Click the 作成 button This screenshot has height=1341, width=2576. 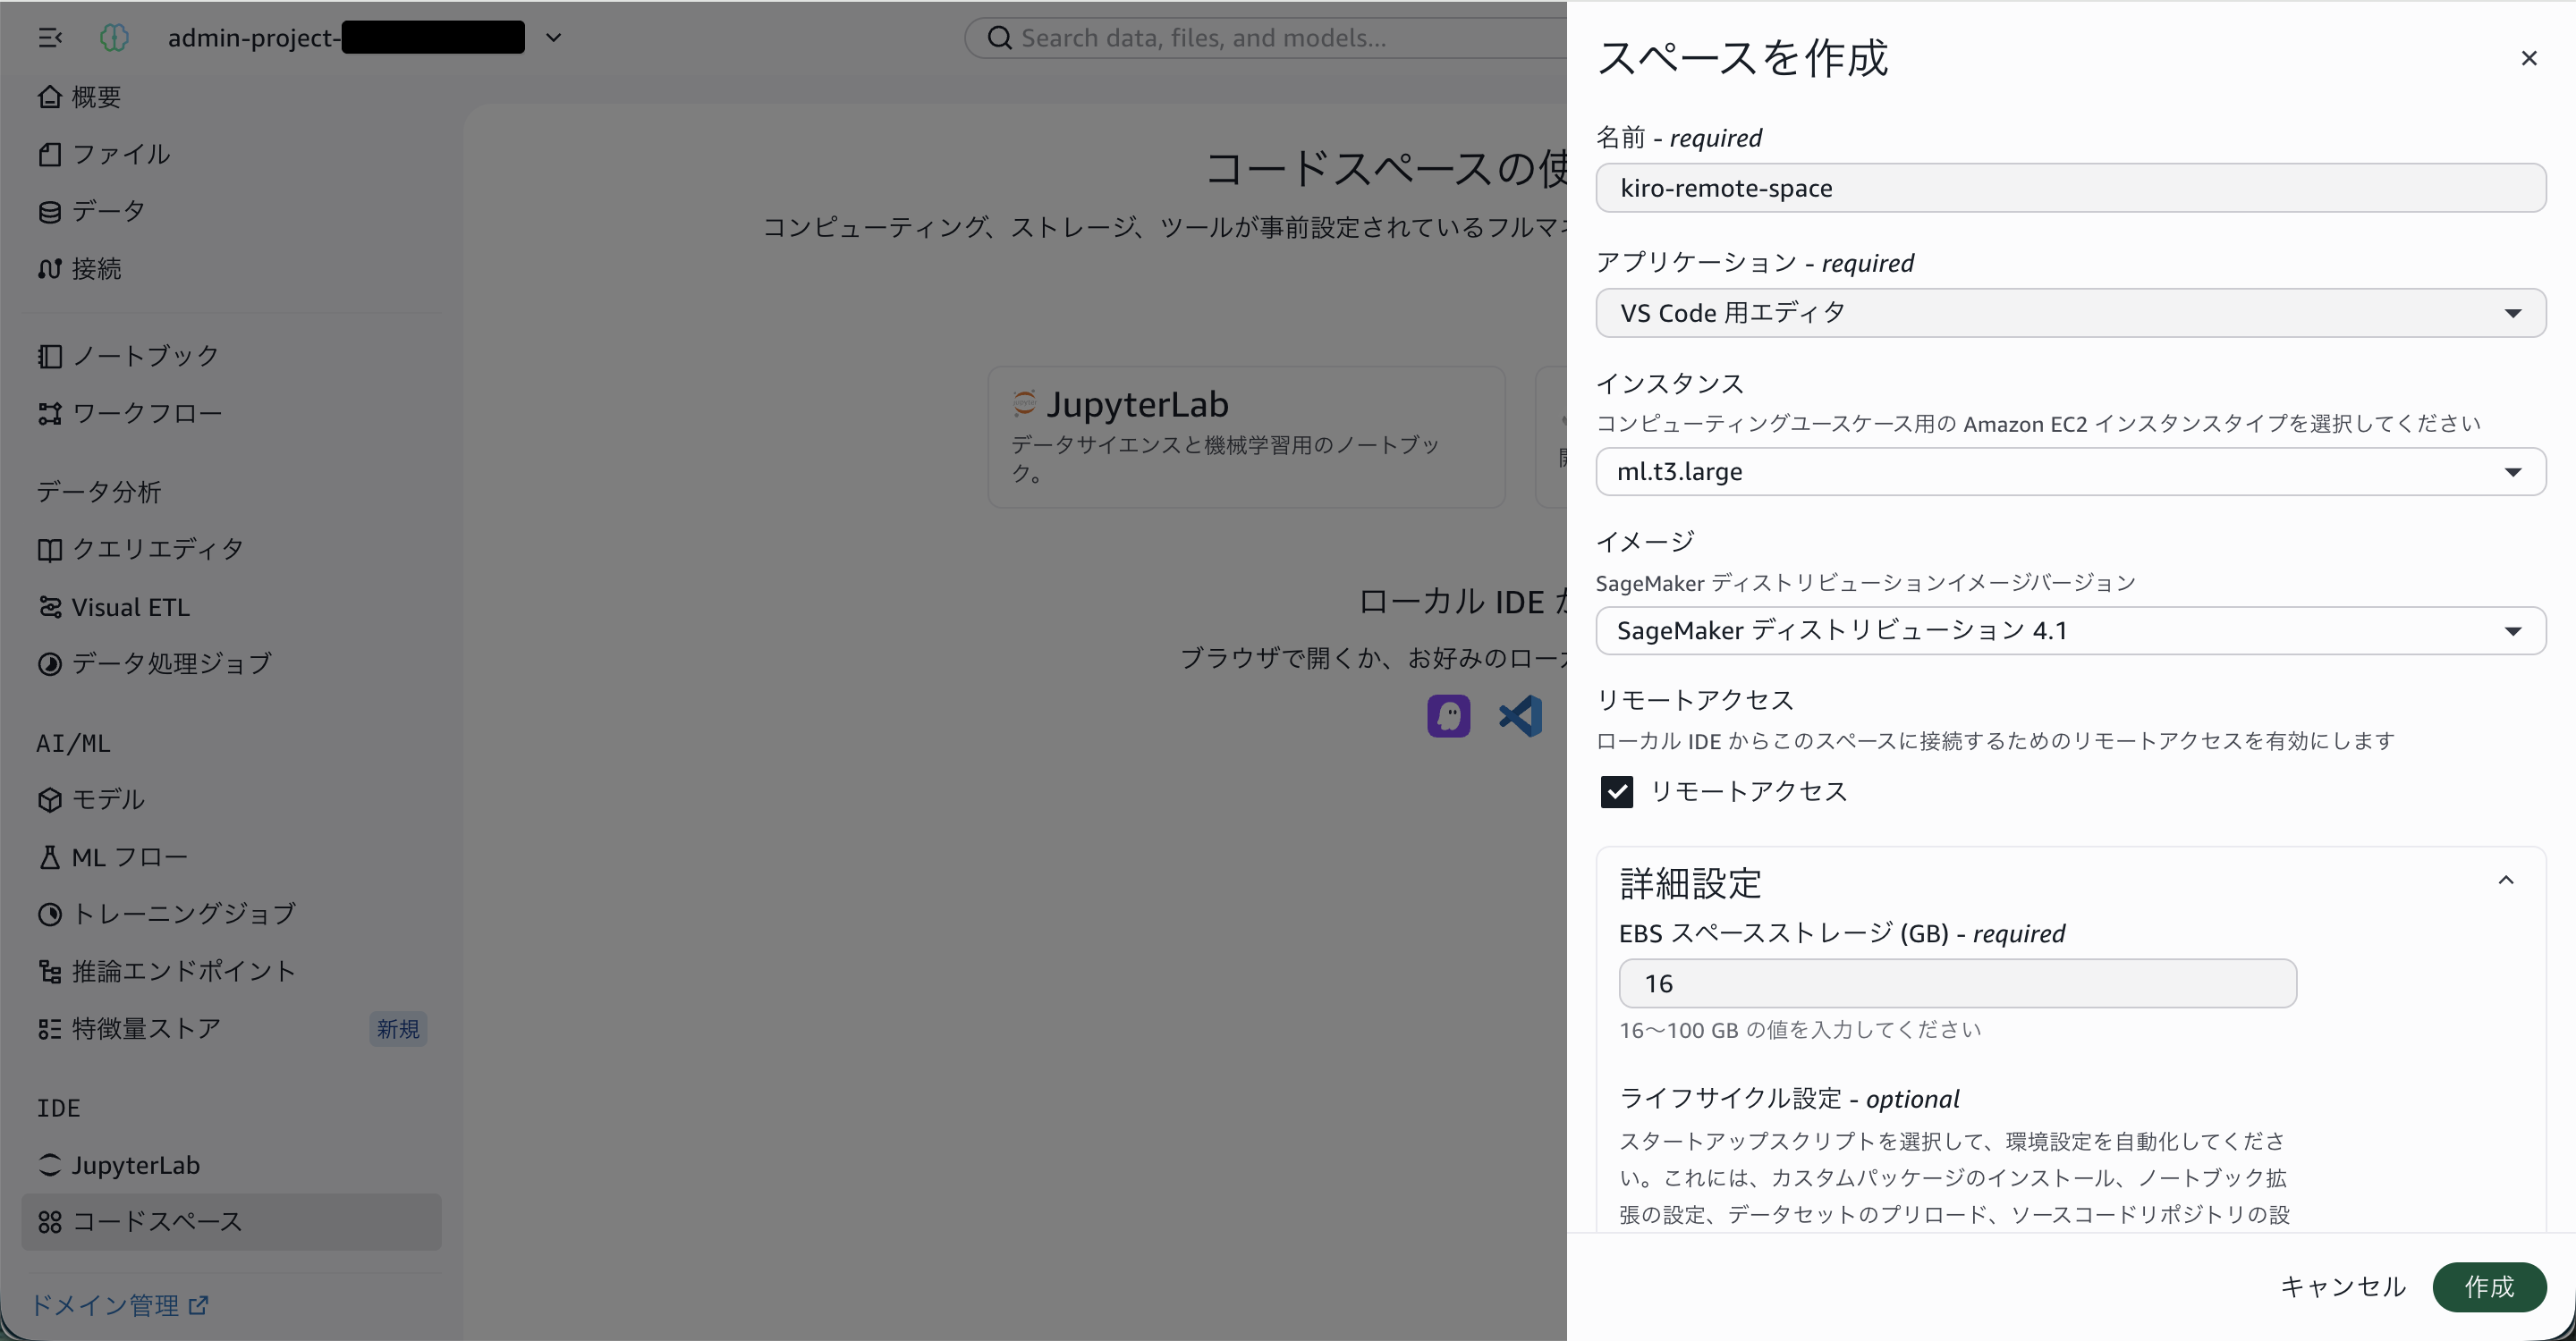click(x=2489, y=1286)
